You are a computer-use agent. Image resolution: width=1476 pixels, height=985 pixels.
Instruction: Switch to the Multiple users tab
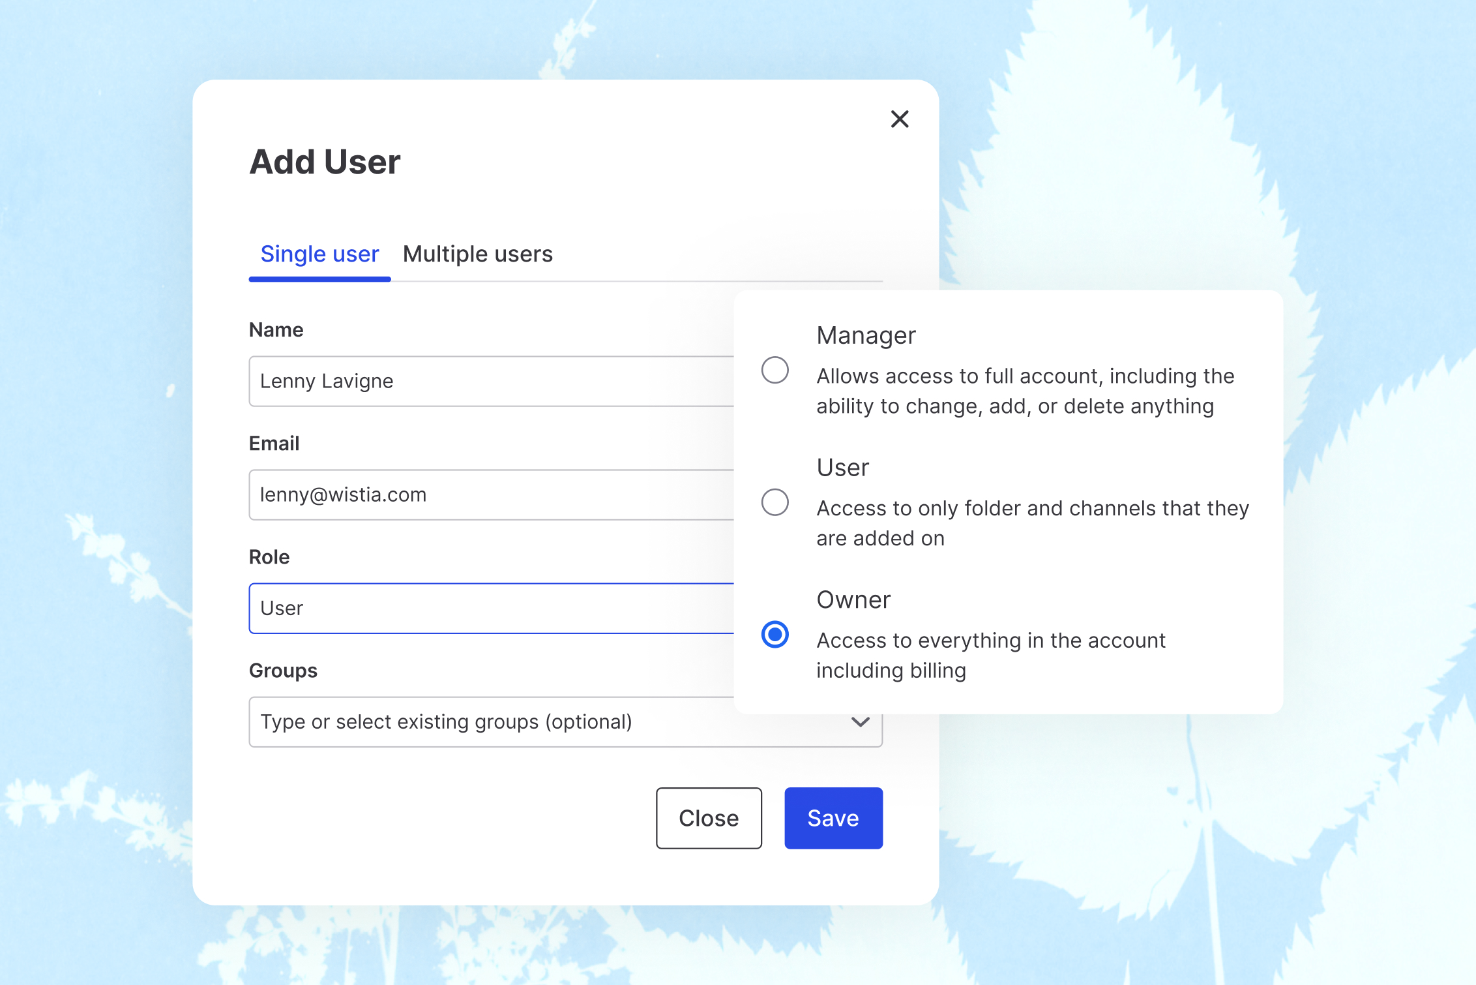tap(477, 254)
